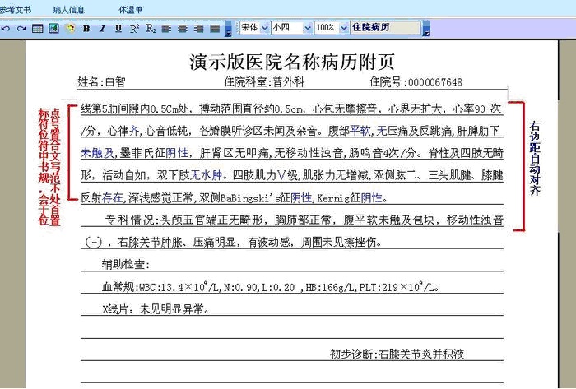
Task: Open the 小四 font size dropdown
Action: pos(308,28)
